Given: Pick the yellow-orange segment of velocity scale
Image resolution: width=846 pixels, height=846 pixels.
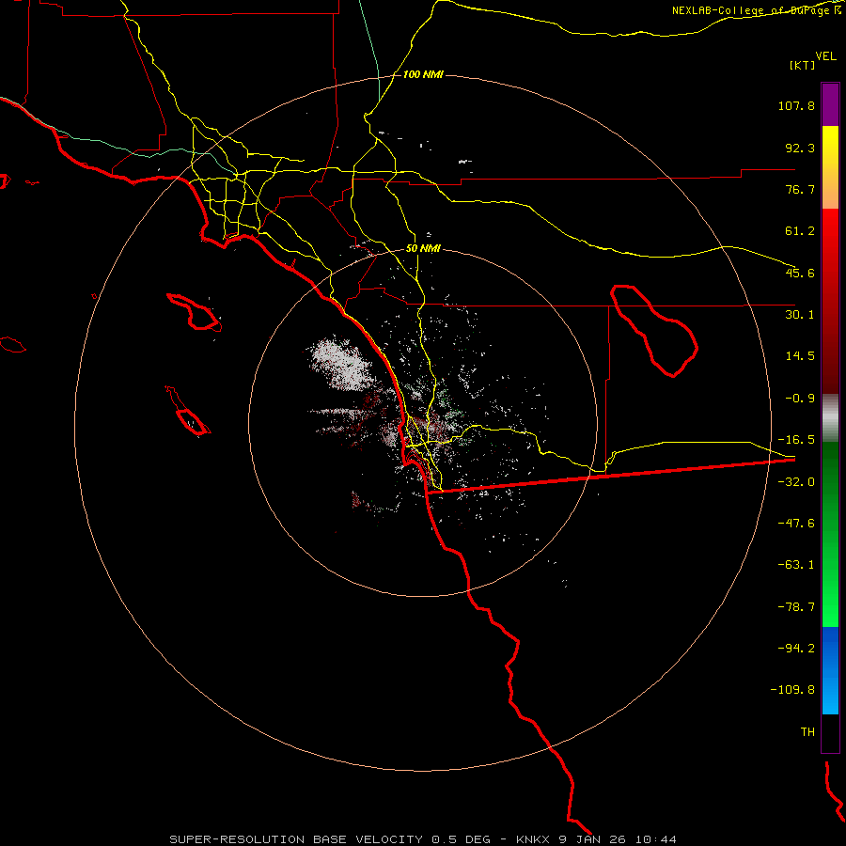Looking at the screenshot, I should [830, 167].
